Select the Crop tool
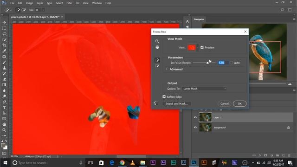297x167 pixels. pyautogui.click(x=4, y=45)
